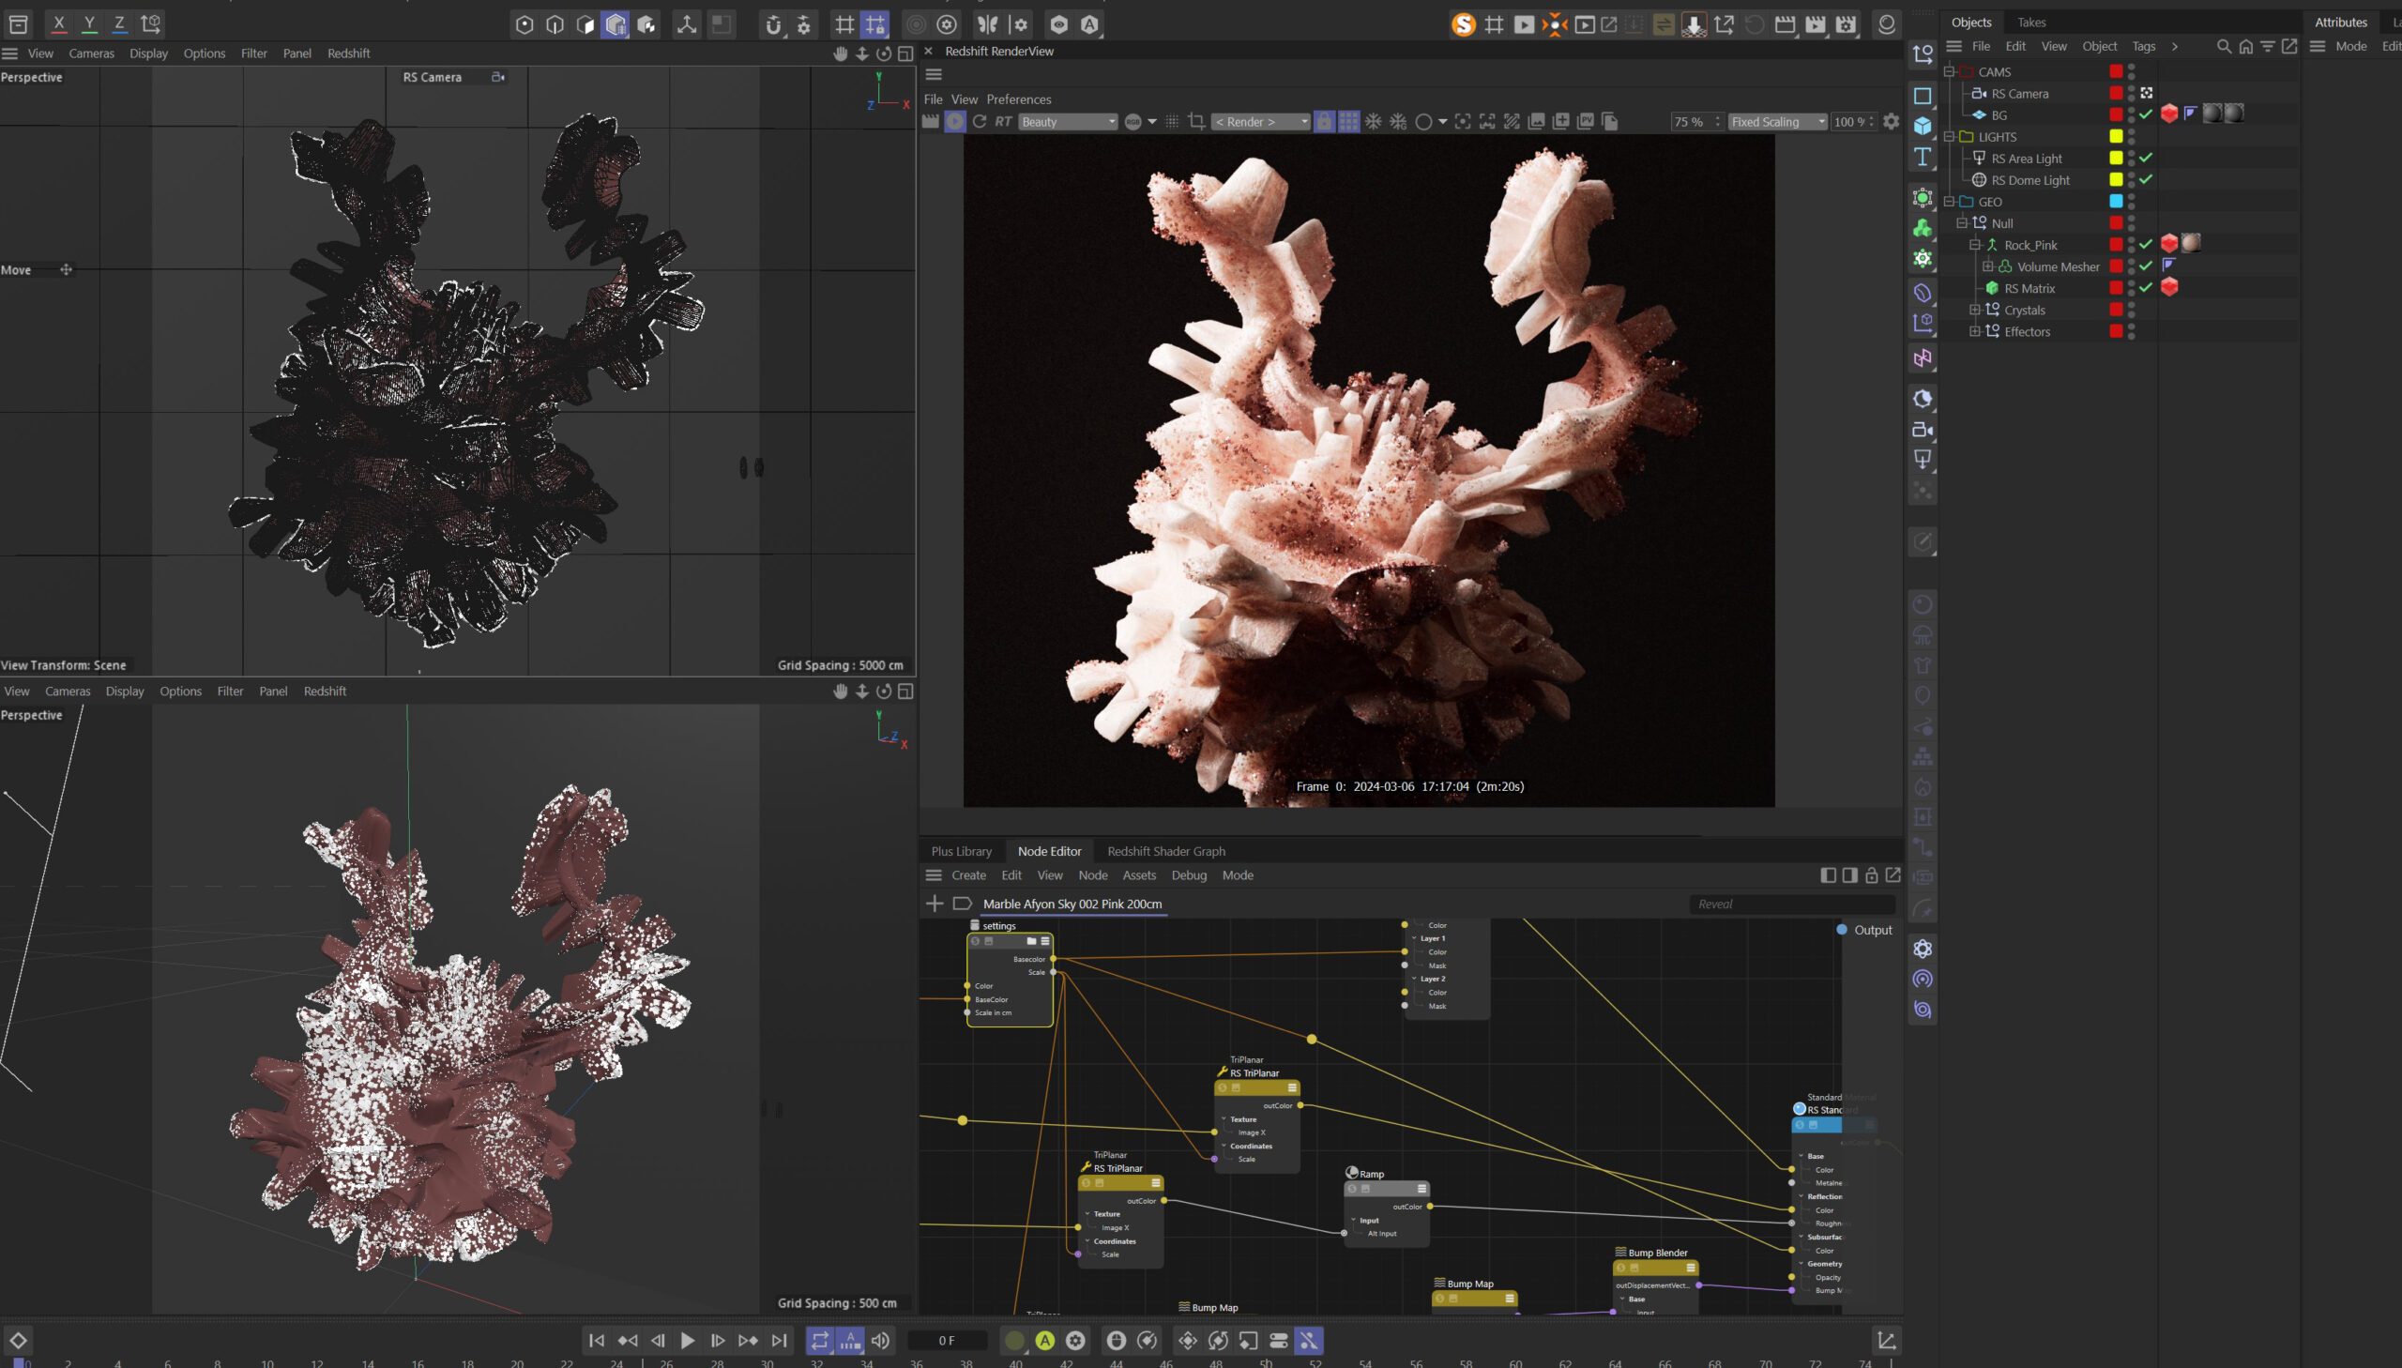Image resolution: width=2402 pixels, height=1368 pixels.
Task: Lock the Node Editor panel
Action: [x=1870, y=874]
